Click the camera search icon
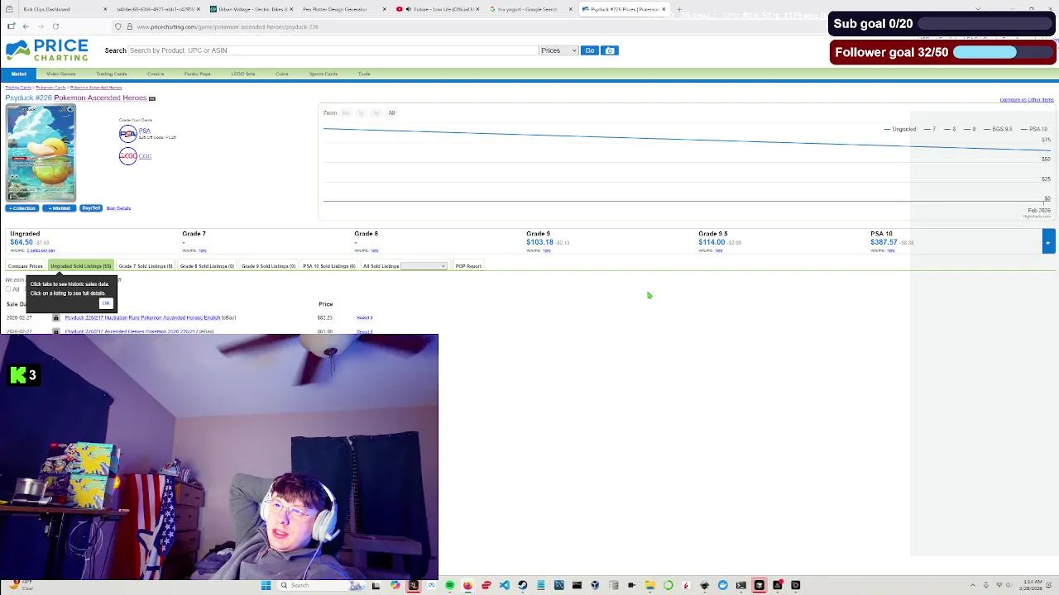 click(610, 50)
